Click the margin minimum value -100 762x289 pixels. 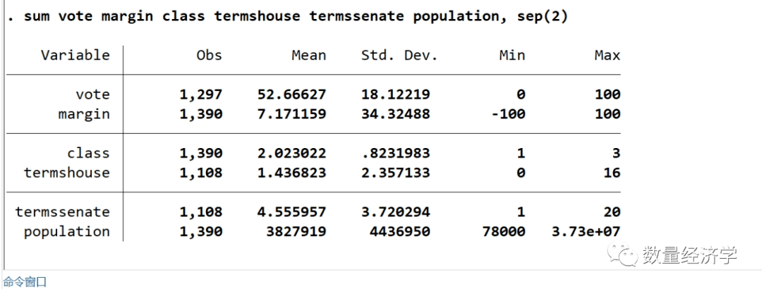(x=507, y=114)
